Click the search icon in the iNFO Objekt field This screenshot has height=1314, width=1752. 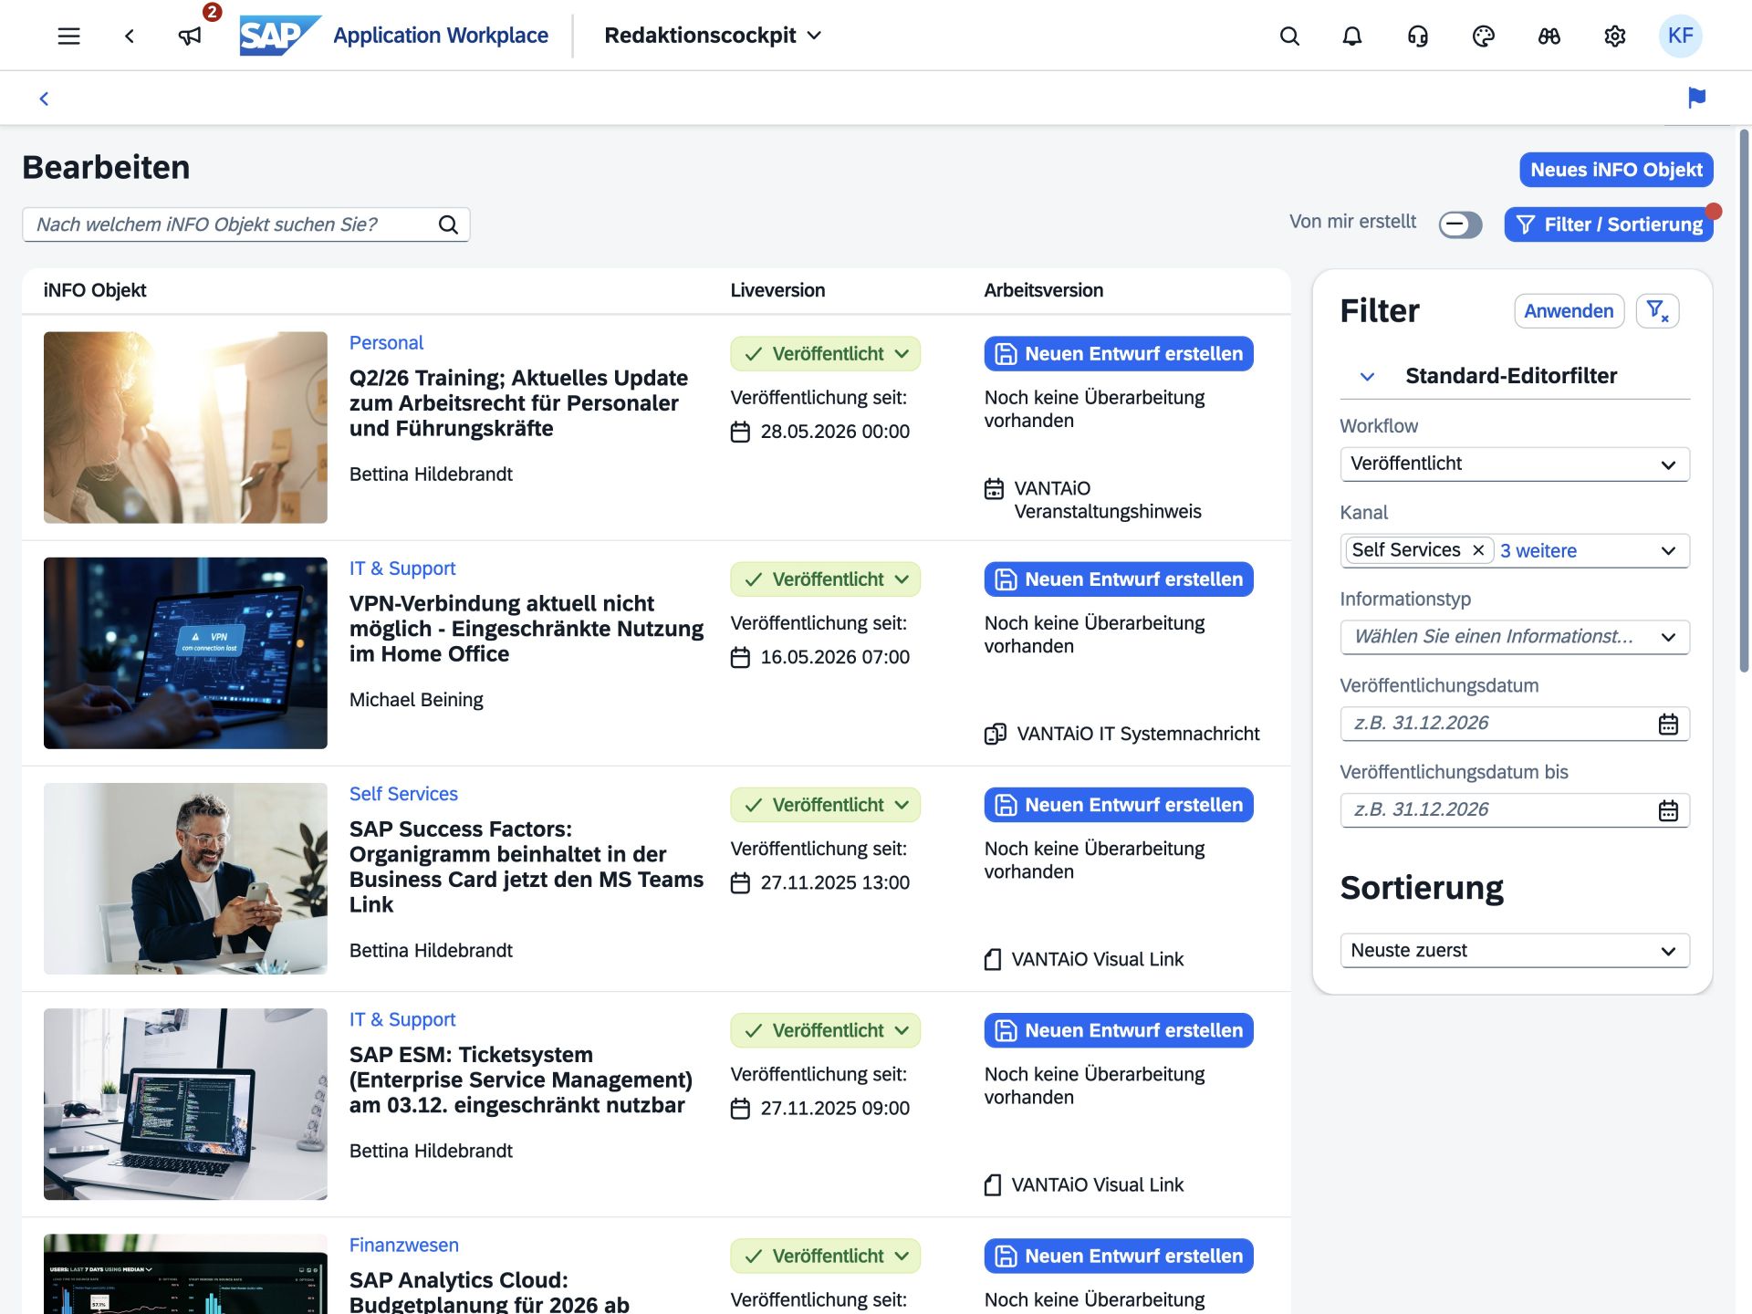[x=448, y=224]
